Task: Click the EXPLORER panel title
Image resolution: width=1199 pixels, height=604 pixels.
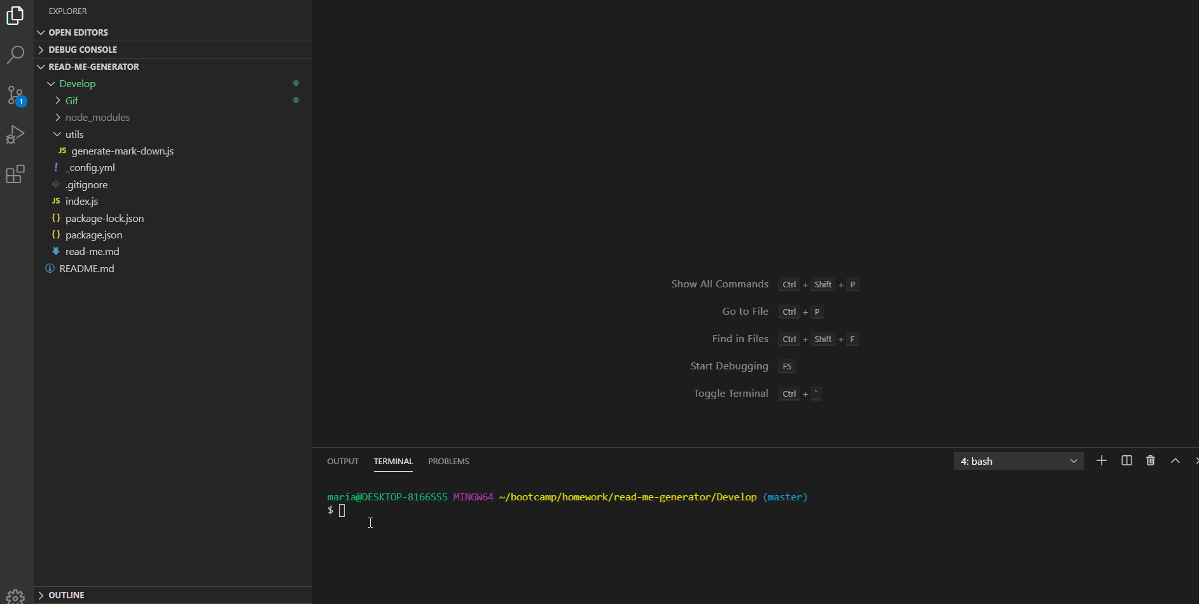Action: (68, 11)
